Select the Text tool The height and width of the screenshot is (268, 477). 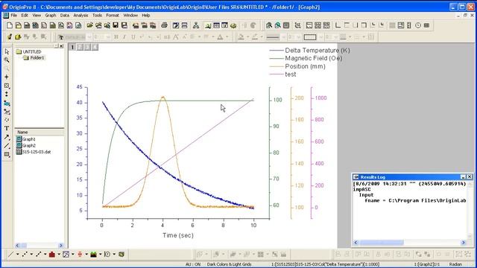click(7, 129)
